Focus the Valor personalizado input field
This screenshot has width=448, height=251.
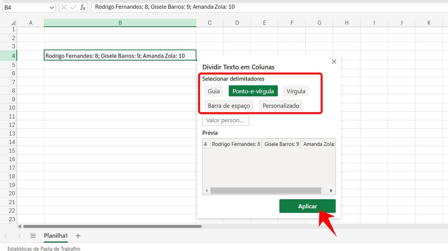click(x=226, y=120)
